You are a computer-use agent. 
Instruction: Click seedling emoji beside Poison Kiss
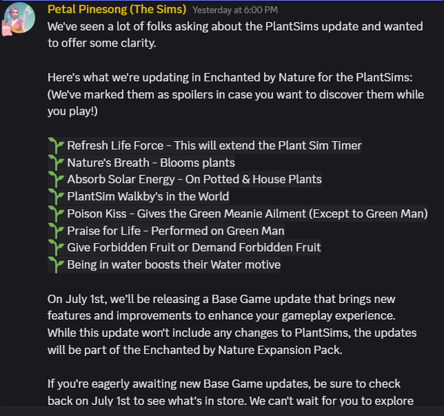[x=56, y=214]
